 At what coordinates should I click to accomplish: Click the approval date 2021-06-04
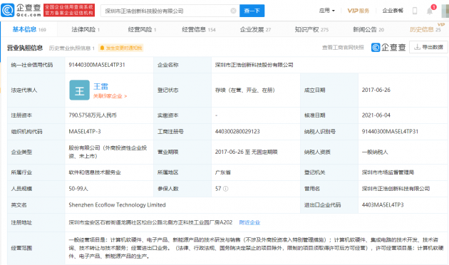click(376, 115)
